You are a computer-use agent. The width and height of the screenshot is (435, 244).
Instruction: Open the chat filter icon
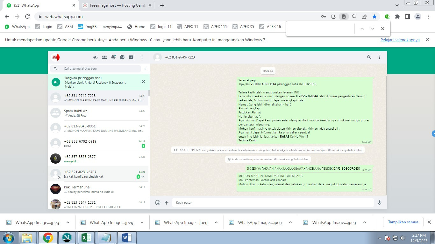(145, 69)
